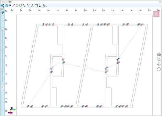
Task: Choose the corner fillet tool
Action: 37,5
